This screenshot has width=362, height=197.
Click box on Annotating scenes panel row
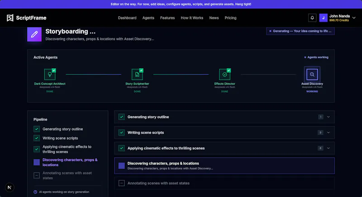click(x=121, y=183)
